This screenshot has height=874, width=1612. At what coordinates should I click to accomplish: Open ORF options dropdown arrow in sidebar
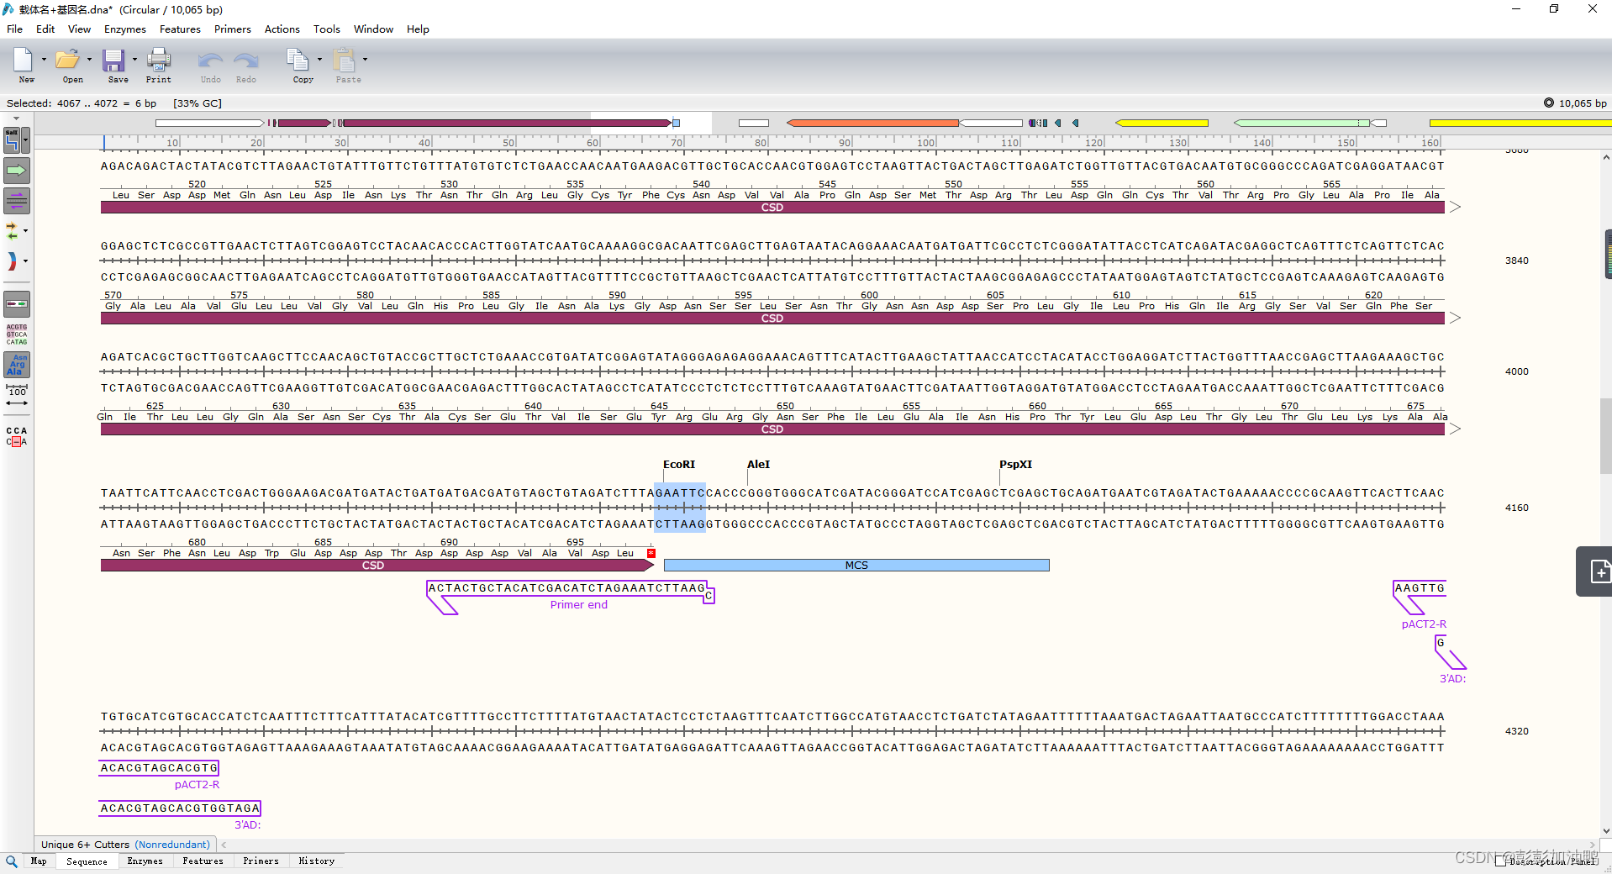(x=26, y=230)
